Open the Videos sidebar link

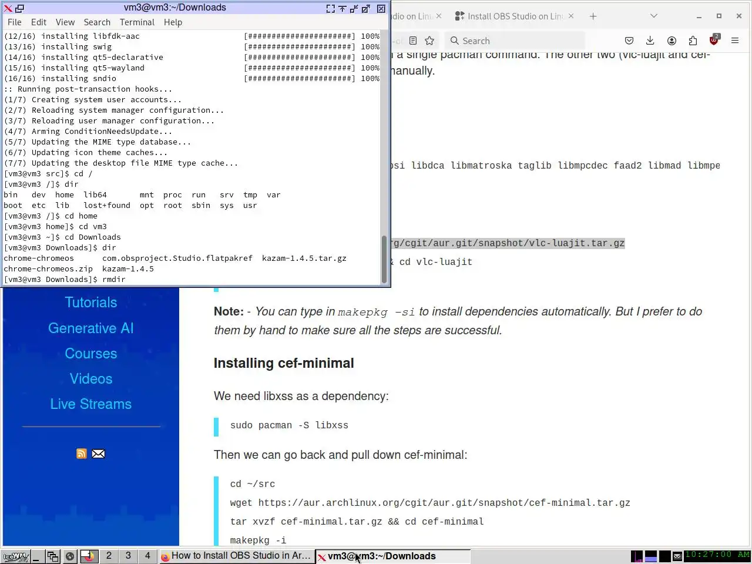pos(91,379)
